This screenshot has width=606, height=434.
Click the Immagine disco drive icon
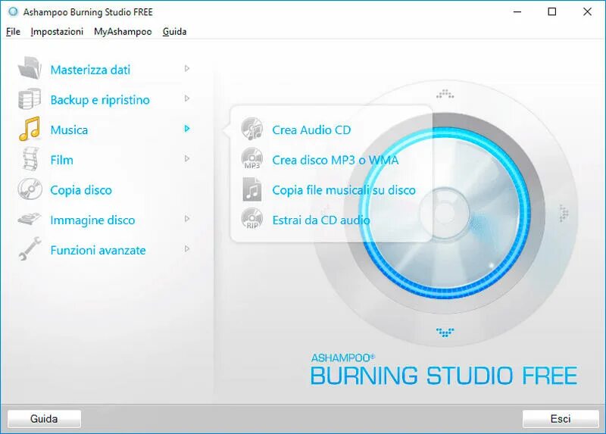tap(30, 219)
